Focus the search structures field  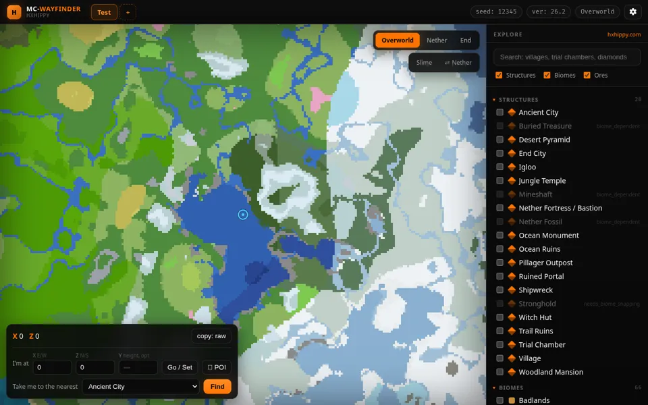(567, 57)
